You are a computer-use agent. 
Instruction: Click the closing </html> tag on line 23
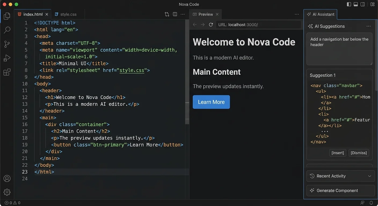pos(44,172)
